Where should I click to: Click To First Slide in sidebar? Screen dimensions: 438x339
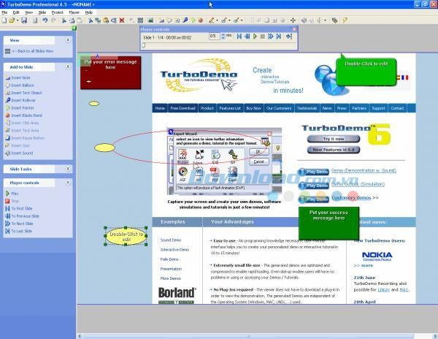19,208
